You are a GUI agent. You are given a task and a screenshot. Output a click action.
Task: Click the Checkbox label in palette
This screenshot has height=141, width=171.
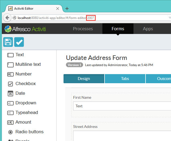26,84
